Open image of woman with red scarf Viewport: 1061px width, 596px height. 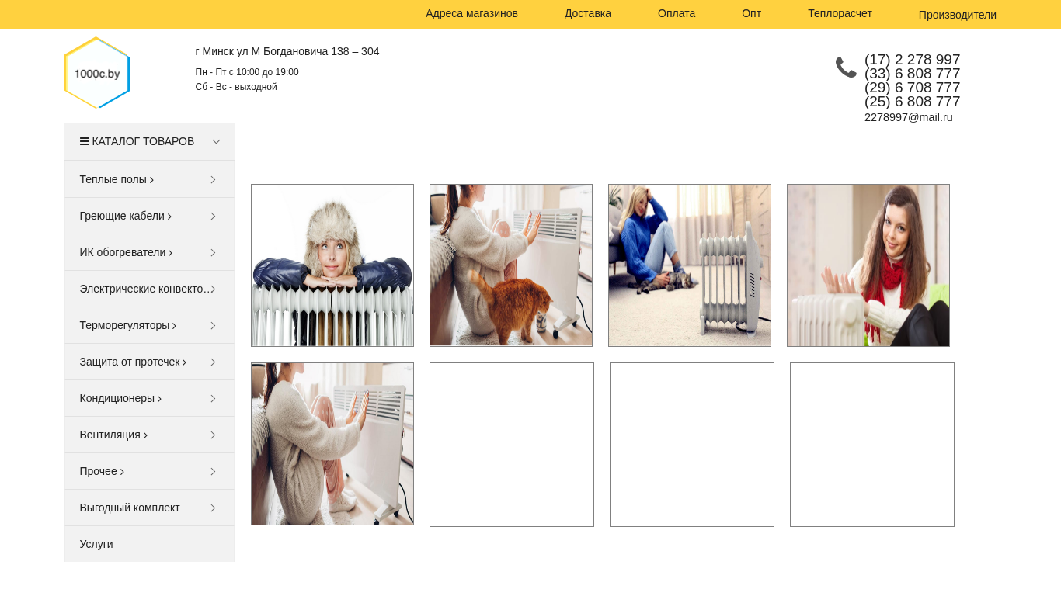[868, 265]
